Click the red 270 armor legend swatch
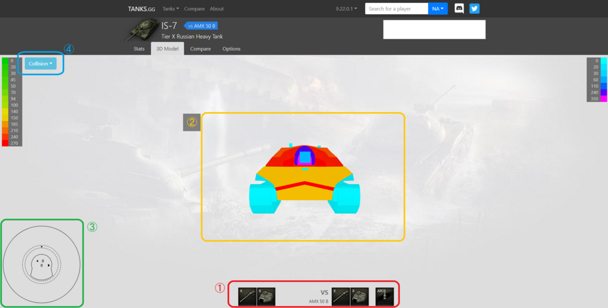 [x=5, y=144]
